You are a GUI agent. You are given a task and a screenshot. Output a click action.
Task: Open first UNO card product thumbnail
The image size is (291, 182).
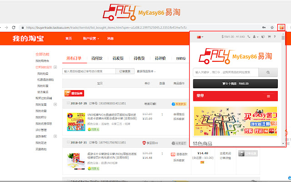pos(76,122)
